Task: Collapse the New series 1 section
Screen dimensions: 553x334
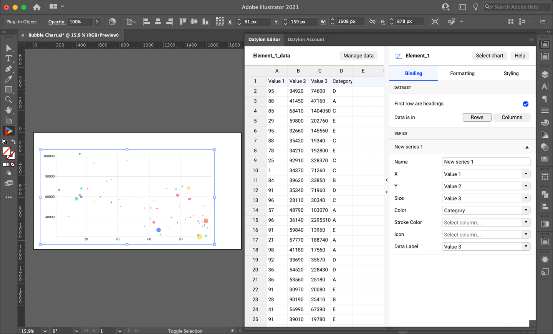Action: pyautogui.click(x=527, y=147)
